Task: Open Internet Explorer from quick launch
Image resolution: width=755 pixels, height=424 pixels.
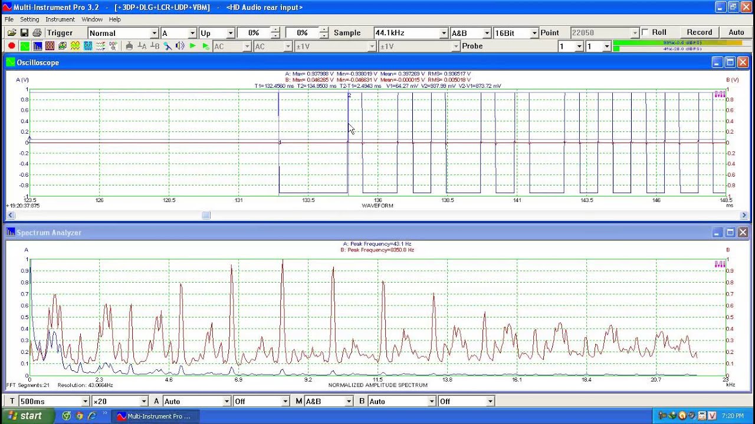Action: (x=92, y=416)
